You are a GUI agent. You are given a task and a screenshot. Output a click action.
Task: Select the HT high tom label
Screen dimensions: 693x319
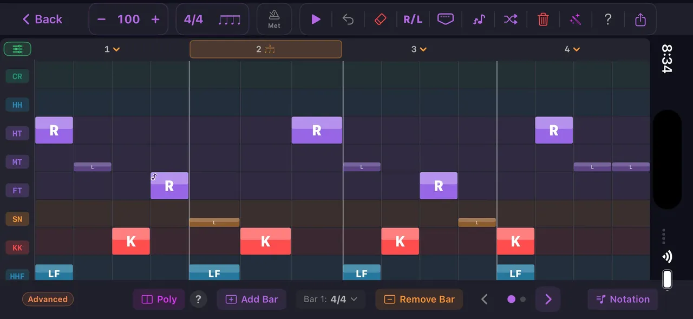(17, 133)
